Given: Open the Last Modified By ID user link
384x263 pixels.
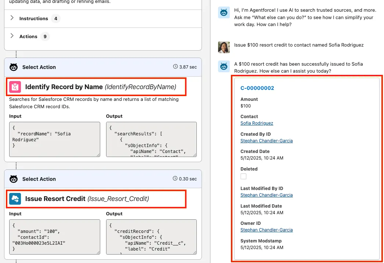Looking at the screenshot, I should 267,195.
